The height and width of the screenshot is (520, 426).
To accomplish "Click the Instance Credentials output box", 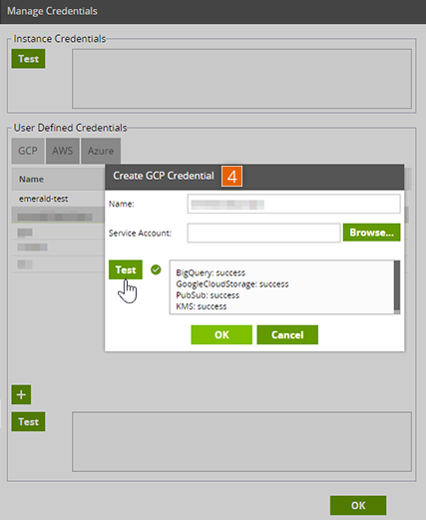I will point(241,79).
